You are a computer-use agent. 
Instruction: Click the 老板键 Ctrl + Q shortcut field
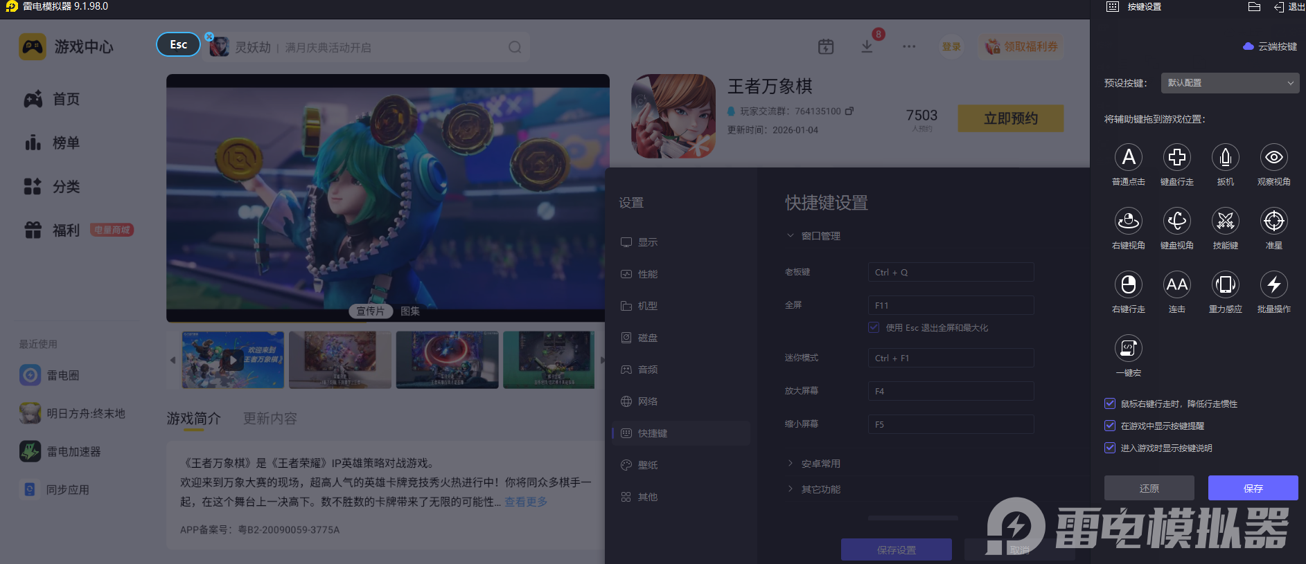(951, 272)
